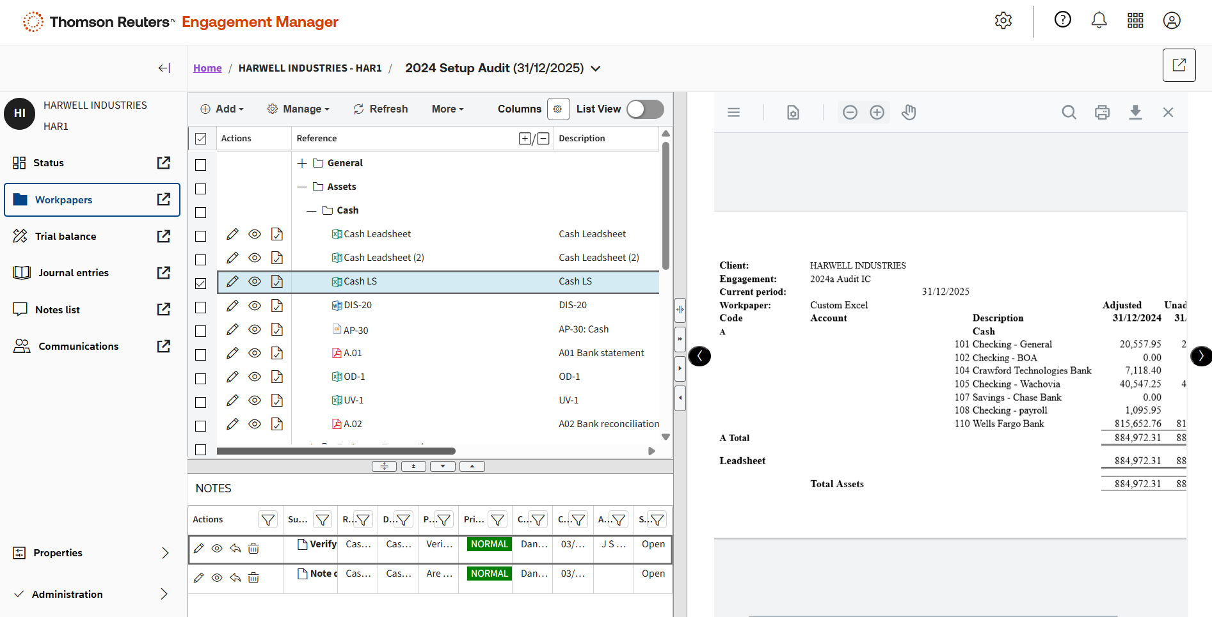
Task: Click the pan hand tool in viewer
Action: pyautogui.click(x=909, y=113)
